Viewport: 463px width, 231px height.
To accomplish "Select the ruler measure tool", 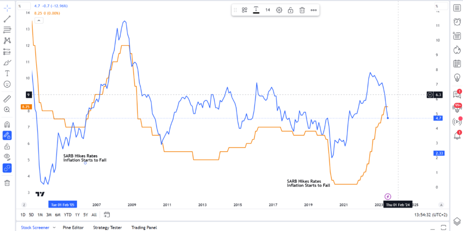I will pos(7,98).
